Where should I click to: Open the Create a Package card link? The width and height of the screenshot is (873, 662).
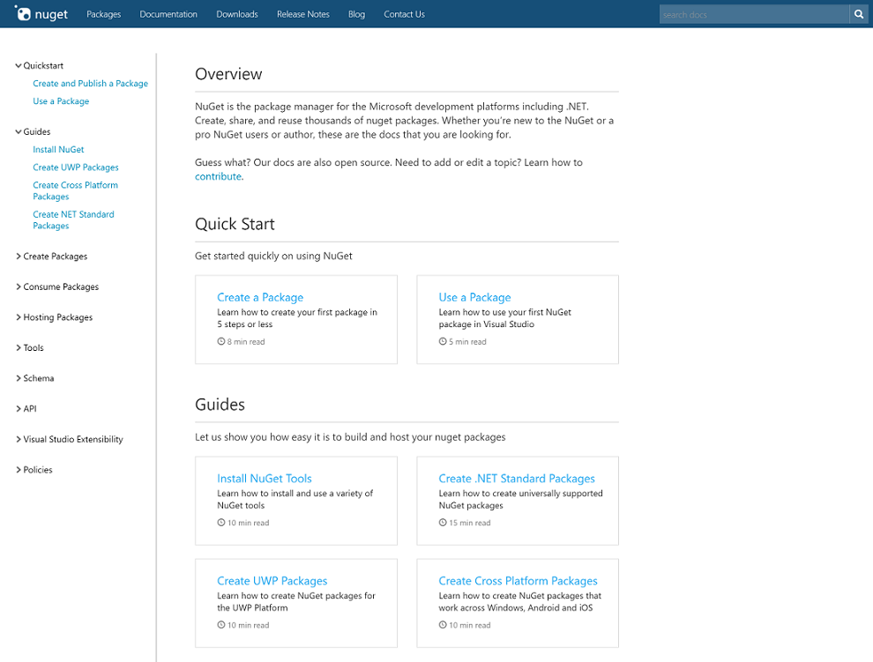(x=260, y=297)
